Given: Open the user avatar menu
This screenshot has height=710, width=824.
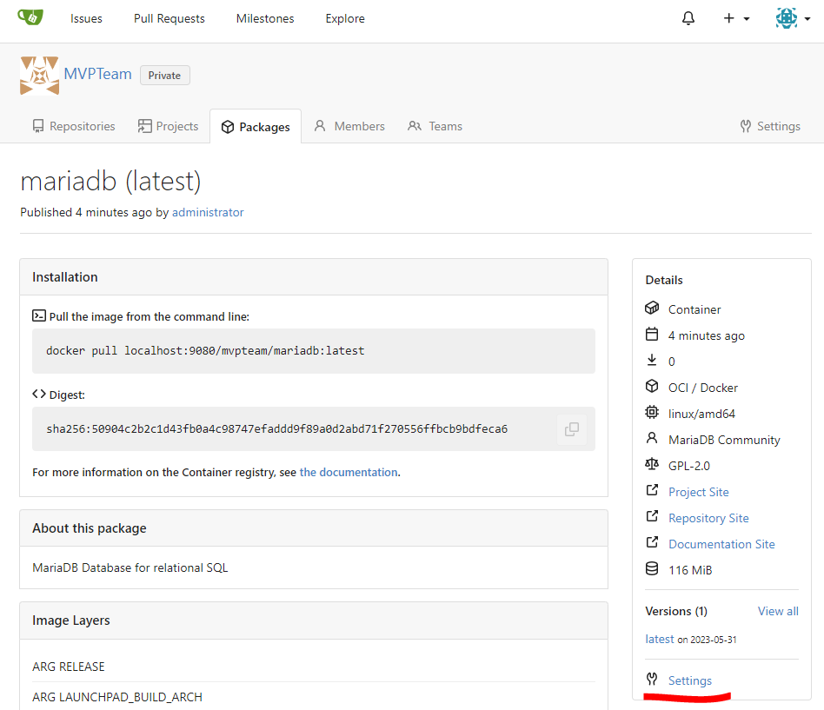Looking at the screenshot, I should pos(793,18).
